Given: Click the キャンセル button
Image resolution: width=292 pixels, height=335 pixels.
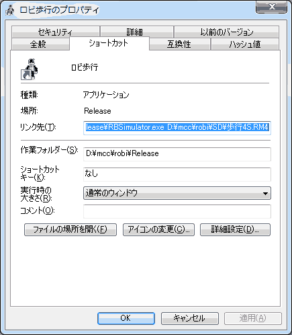Looking at the screenshot, I should [190, 318].
